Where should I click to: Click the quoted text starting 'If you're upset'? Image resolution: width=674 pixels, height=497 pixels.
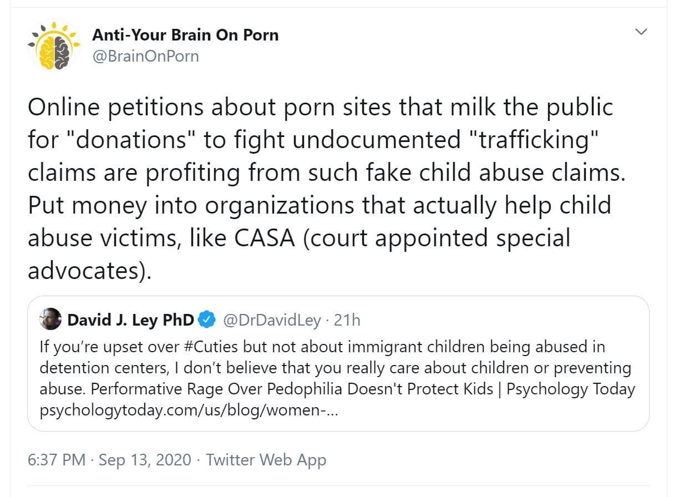coord(111,347)
